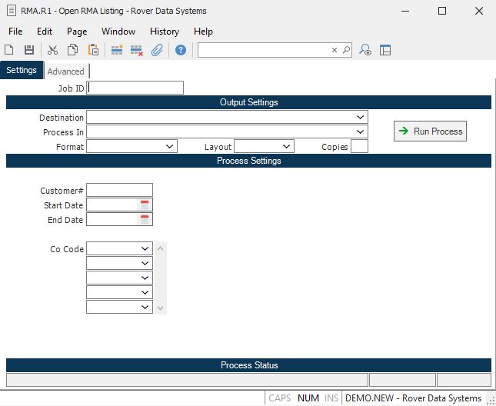Image resolution: width=496 pixels, height=406 pixels.
Task: Open attachments with the paperclip icon
Action: pyautogui.click(x=157, y=50)
